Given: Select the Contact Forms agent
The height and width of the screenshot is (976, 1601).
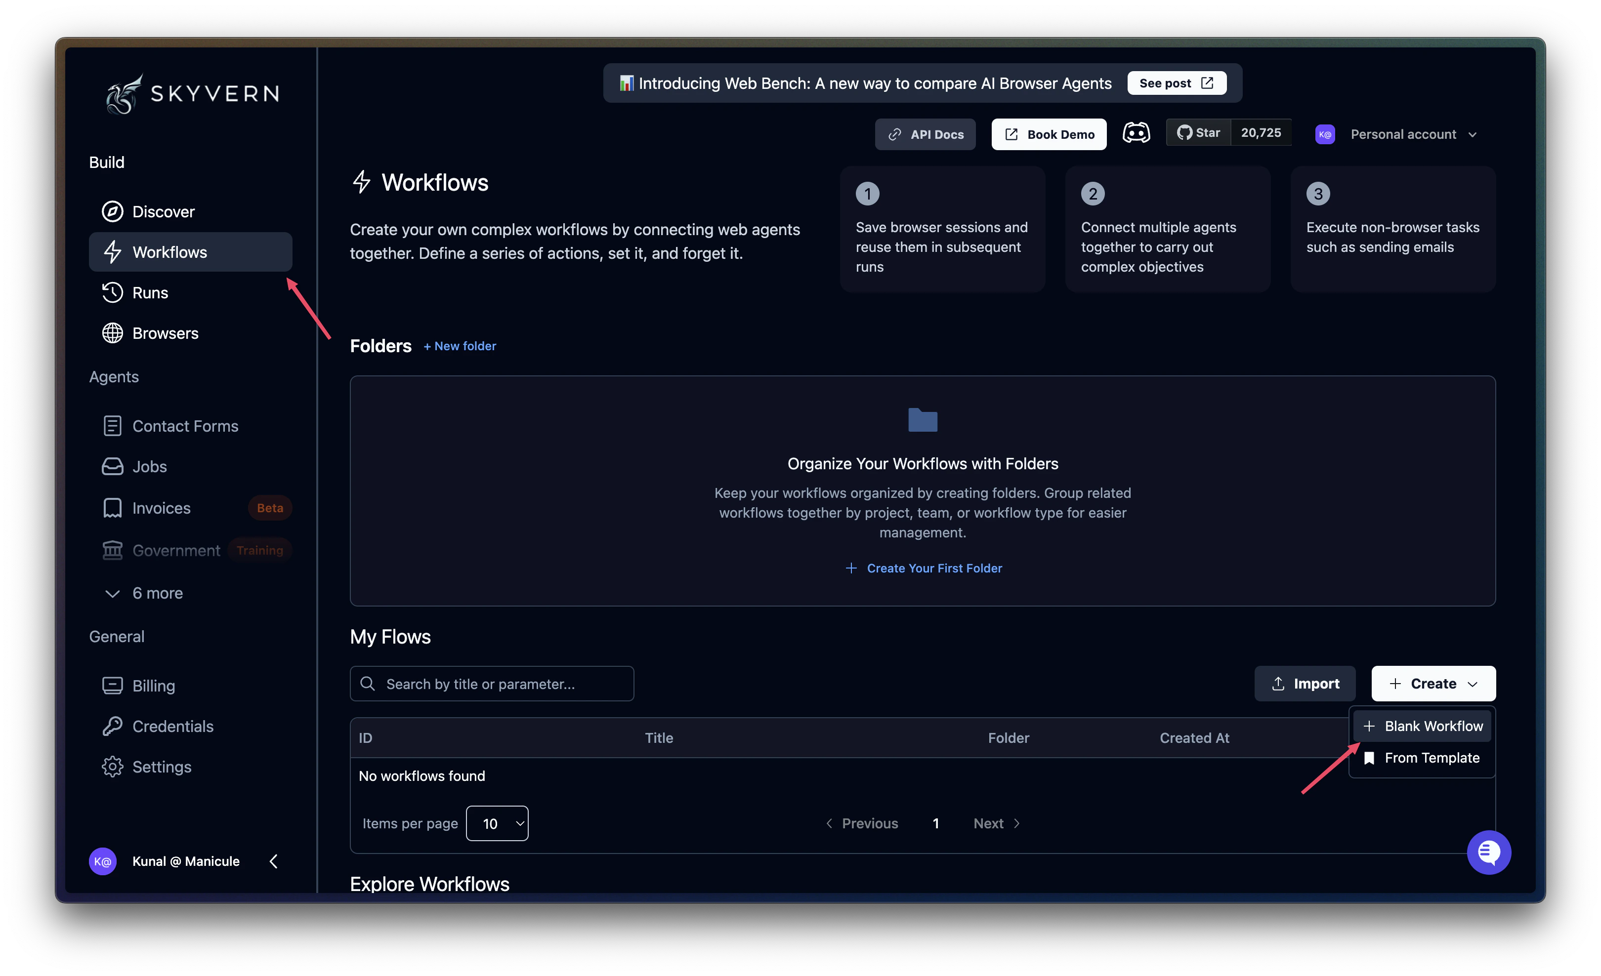Looking at the screenshot, I should click(x=185, y=425).
